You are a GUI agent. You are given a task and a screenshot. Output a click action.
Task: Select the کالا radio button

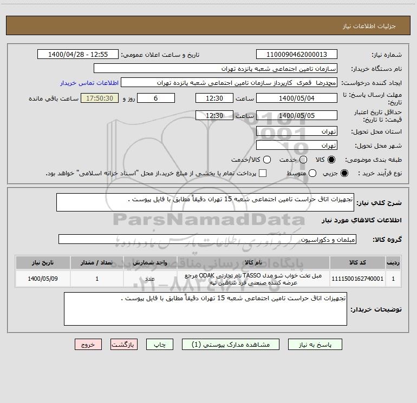point(331,160)
